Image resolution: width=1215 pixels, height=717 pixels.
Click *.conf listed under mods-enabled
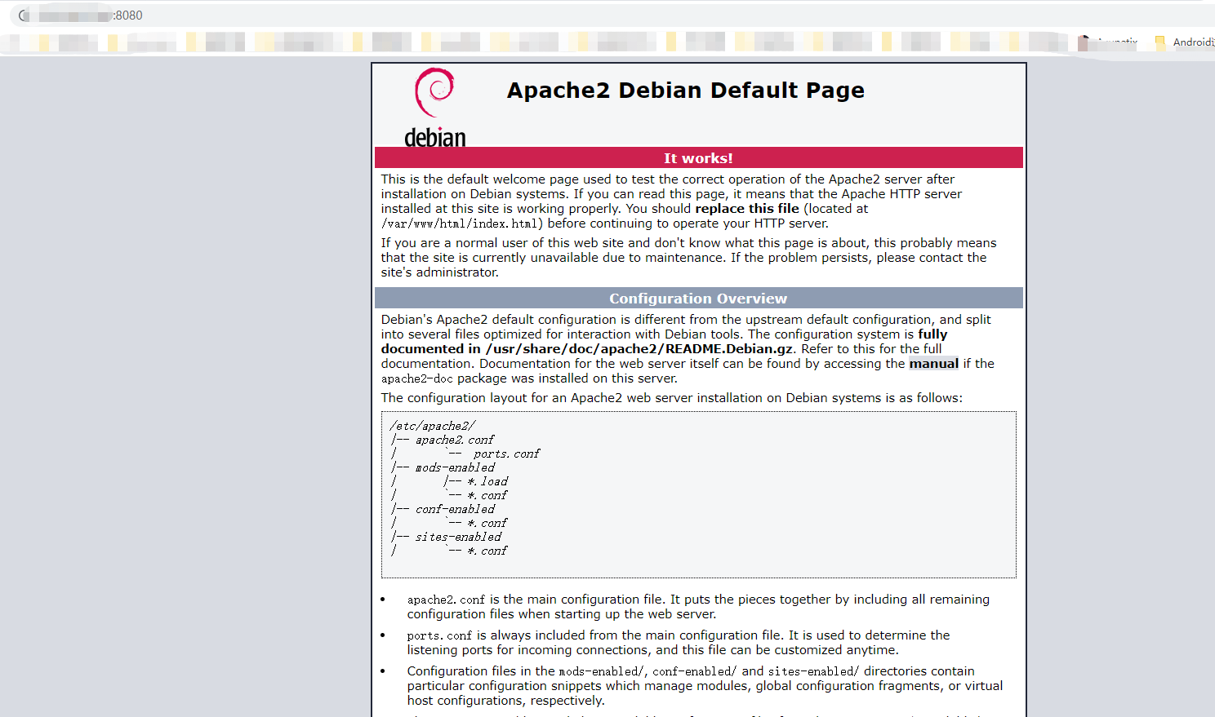(x=487, y=495)
